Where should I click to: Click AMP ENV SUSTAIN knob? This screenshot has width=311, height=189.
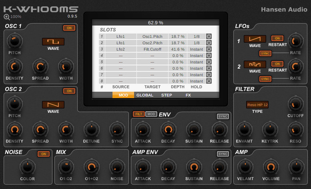(x=194, y=167)
